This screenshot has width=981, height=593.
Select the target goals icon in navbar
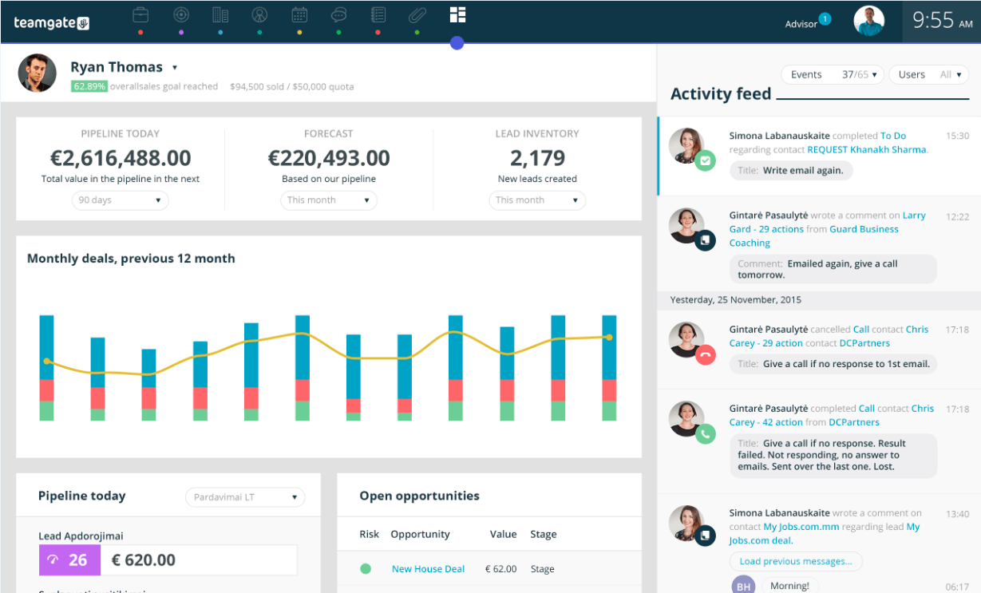tap(180, 14)
